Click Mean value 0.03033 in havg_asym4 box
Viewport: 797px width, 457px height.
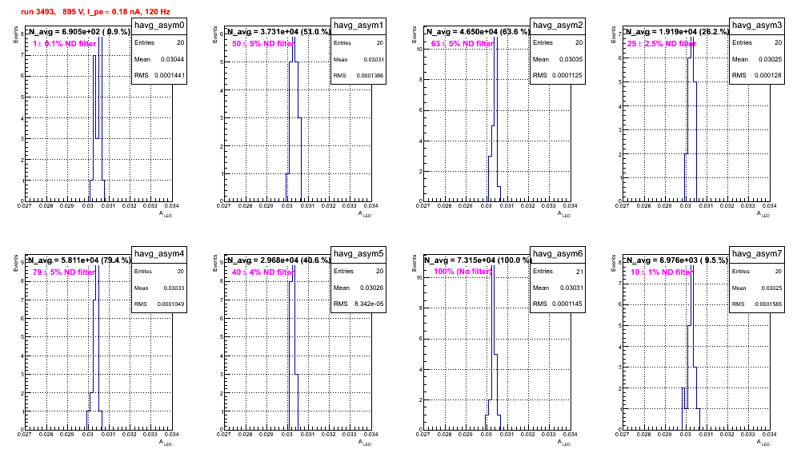174,288
